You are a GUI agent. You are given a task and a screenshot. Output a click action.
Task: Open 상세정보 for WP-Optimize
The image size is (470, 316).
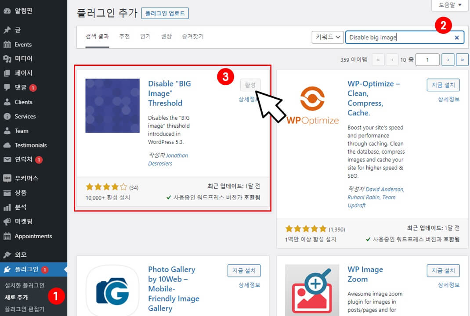pyautogui.click(x=449, y=100)
